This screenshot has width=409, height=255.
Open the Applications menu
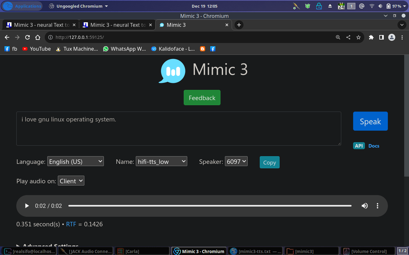[x=23, y=6]
